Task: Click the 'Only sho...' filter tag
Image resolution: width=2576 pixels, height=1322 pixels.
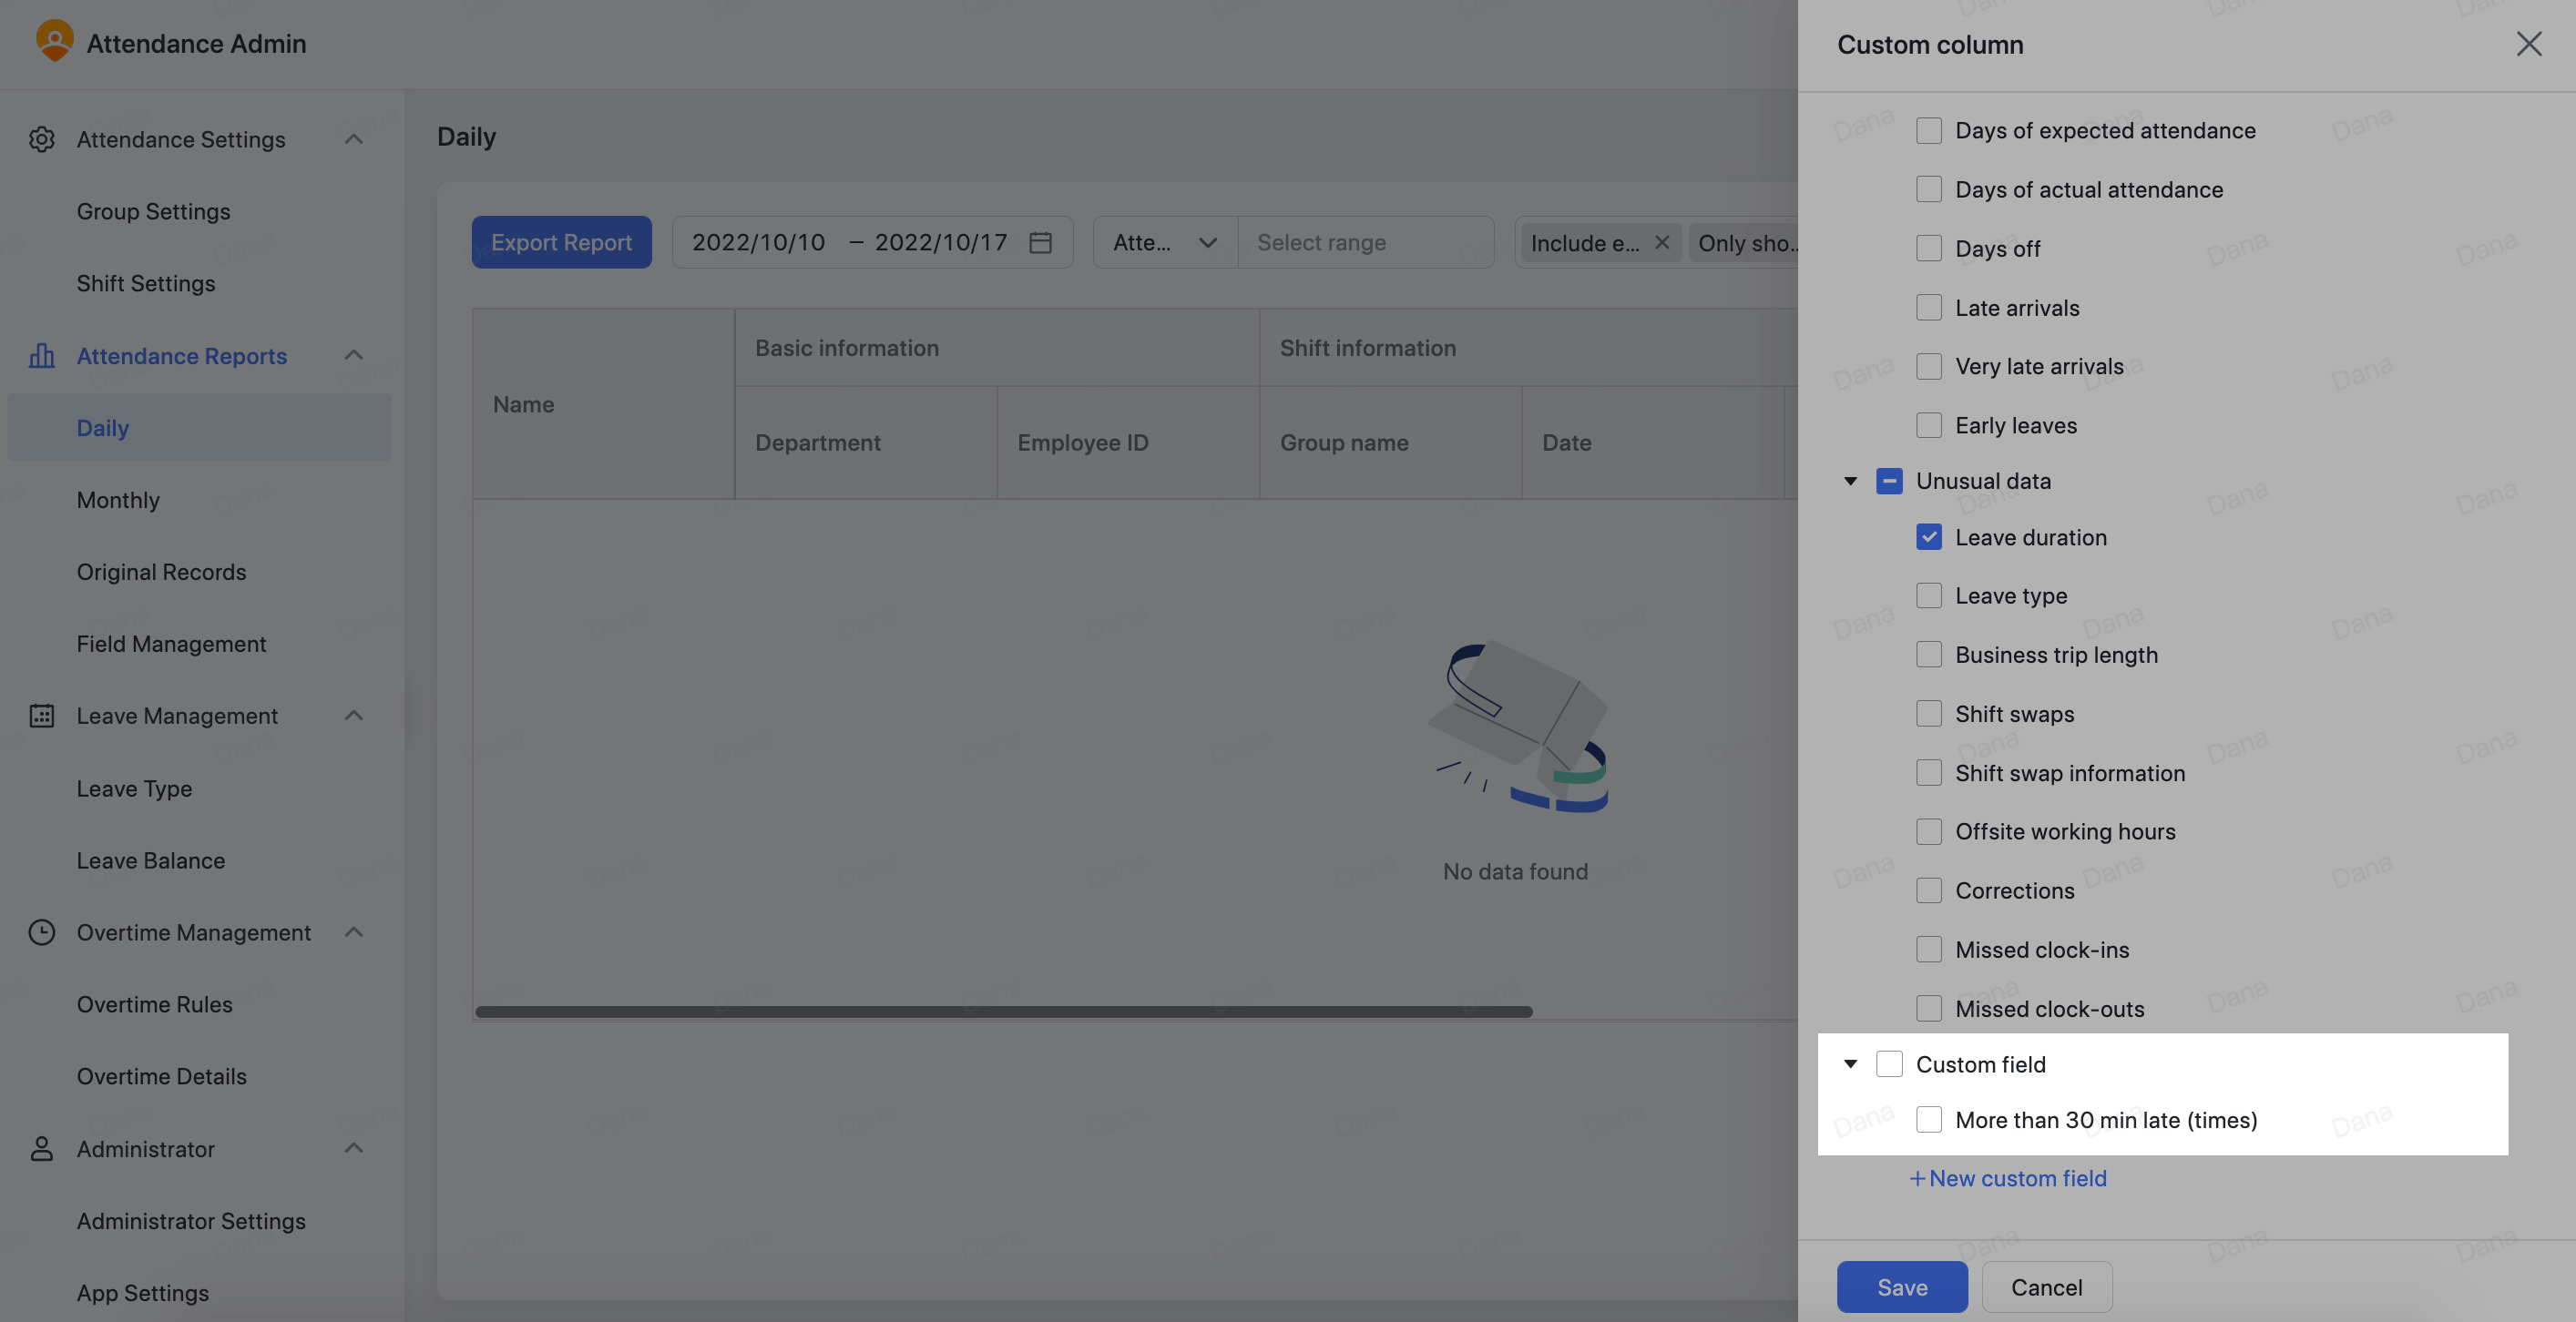Action: tap(1744, 243)
